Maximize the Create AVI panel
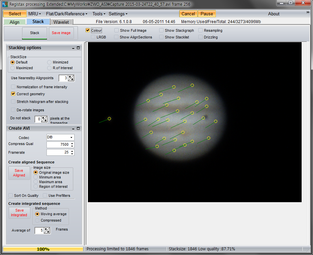The image size is (313, 255). pos(78,128)
